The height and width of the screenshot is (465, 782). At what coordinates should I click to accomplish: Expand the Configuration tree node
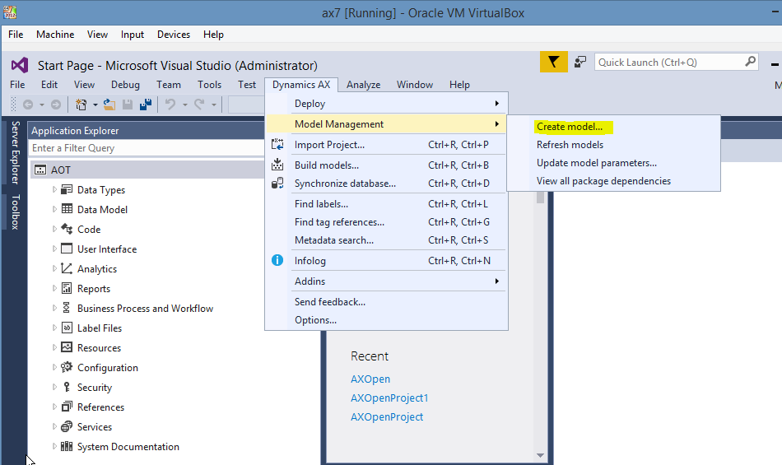(54, 367)
